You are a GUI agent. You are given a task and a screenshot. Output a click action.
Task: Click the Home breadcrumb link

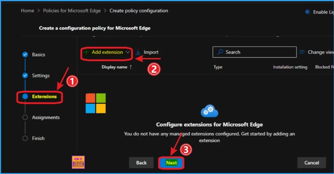click(x=27, y=11)
